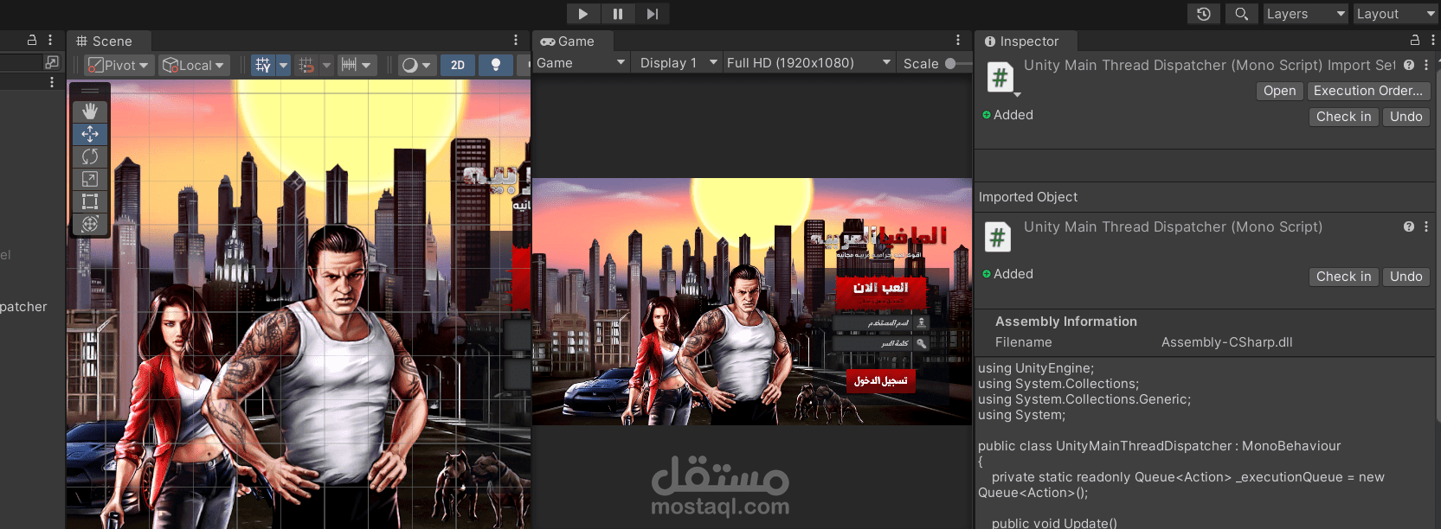
Task: Select the Hand view tool
Action: (x=90, y=112)
